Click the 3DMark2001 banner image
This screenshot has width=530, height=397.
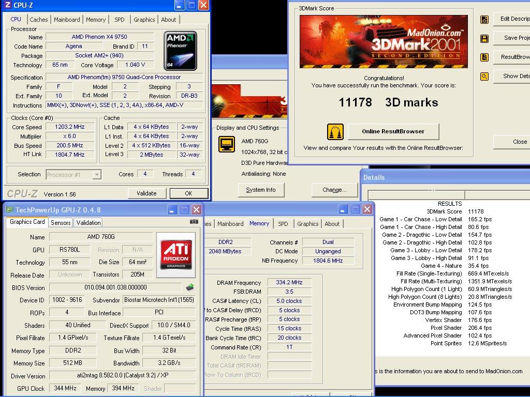[384, 41]
